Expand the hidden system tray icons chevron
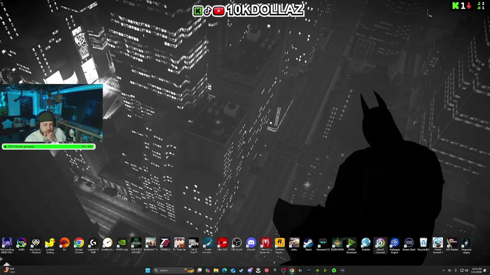This screenshot has height=275, width=490. coord(443,270)
